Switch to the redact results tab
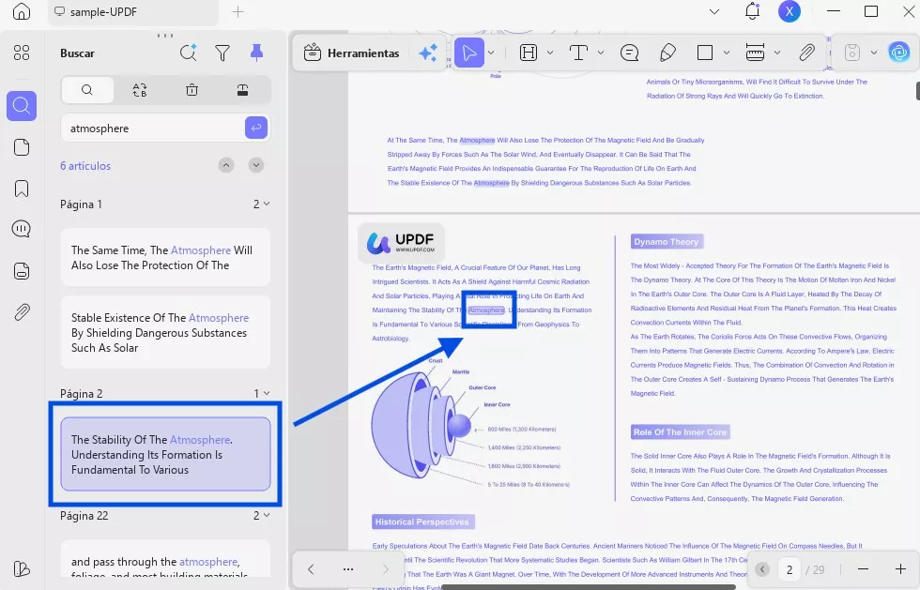920x590 pixels. point(242,90)
